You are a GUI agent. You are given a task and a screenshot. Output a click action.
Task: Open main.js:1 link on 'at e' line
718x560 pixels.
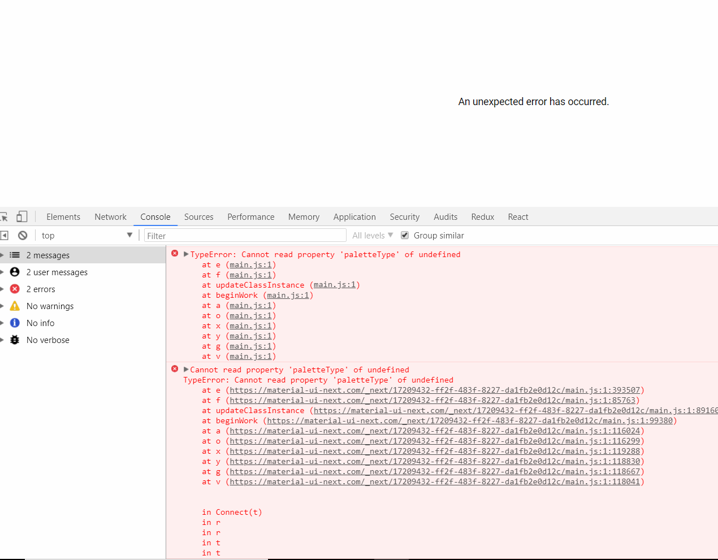click(251, 264)
